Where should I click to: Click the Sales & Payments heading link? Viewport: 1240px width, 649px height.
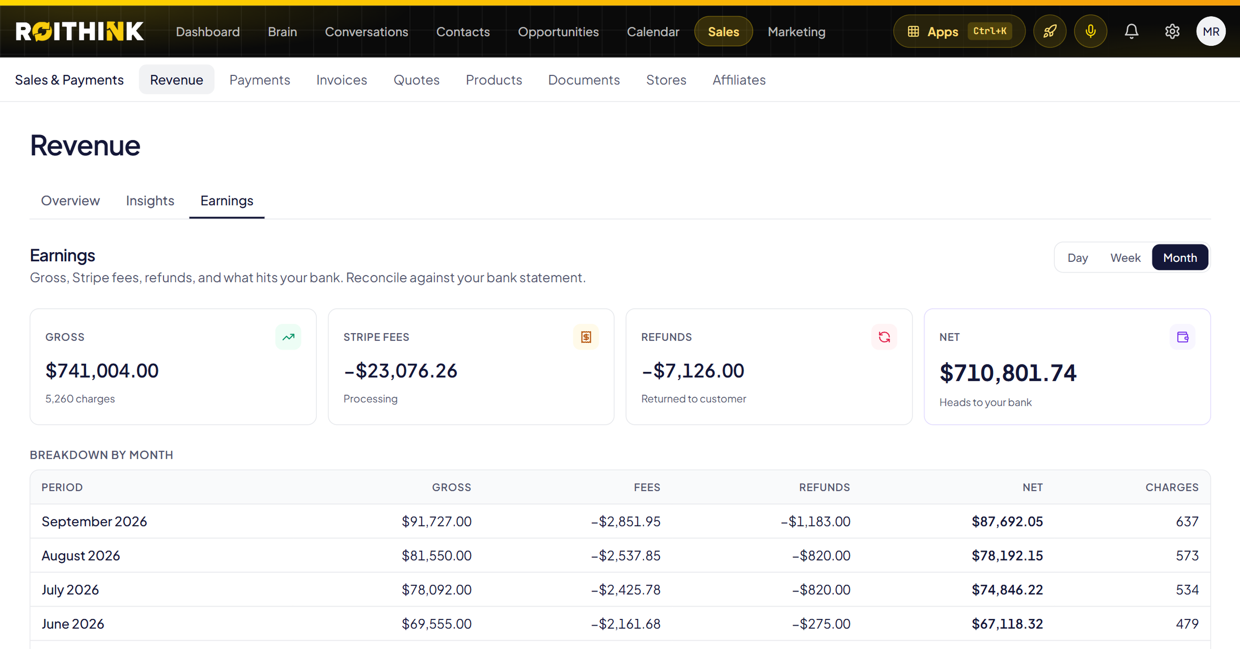coord(69,80)
